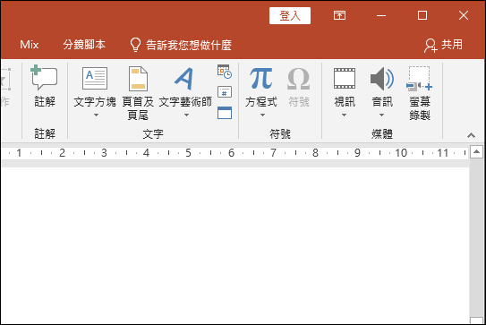The height and width of the screenshot is (325, 486).
Task: Start screen recording (螢幕錄製)
Action: pos(420,93)
